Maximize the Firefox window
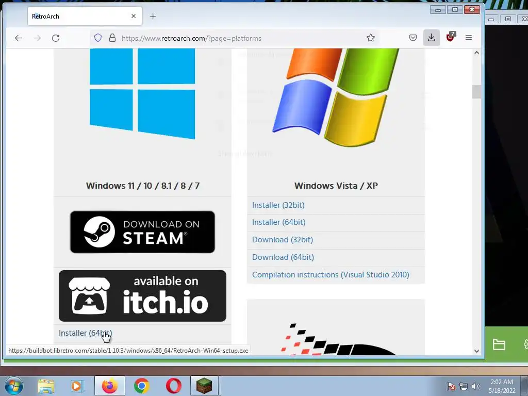528x396 pixels. point(455,10)
